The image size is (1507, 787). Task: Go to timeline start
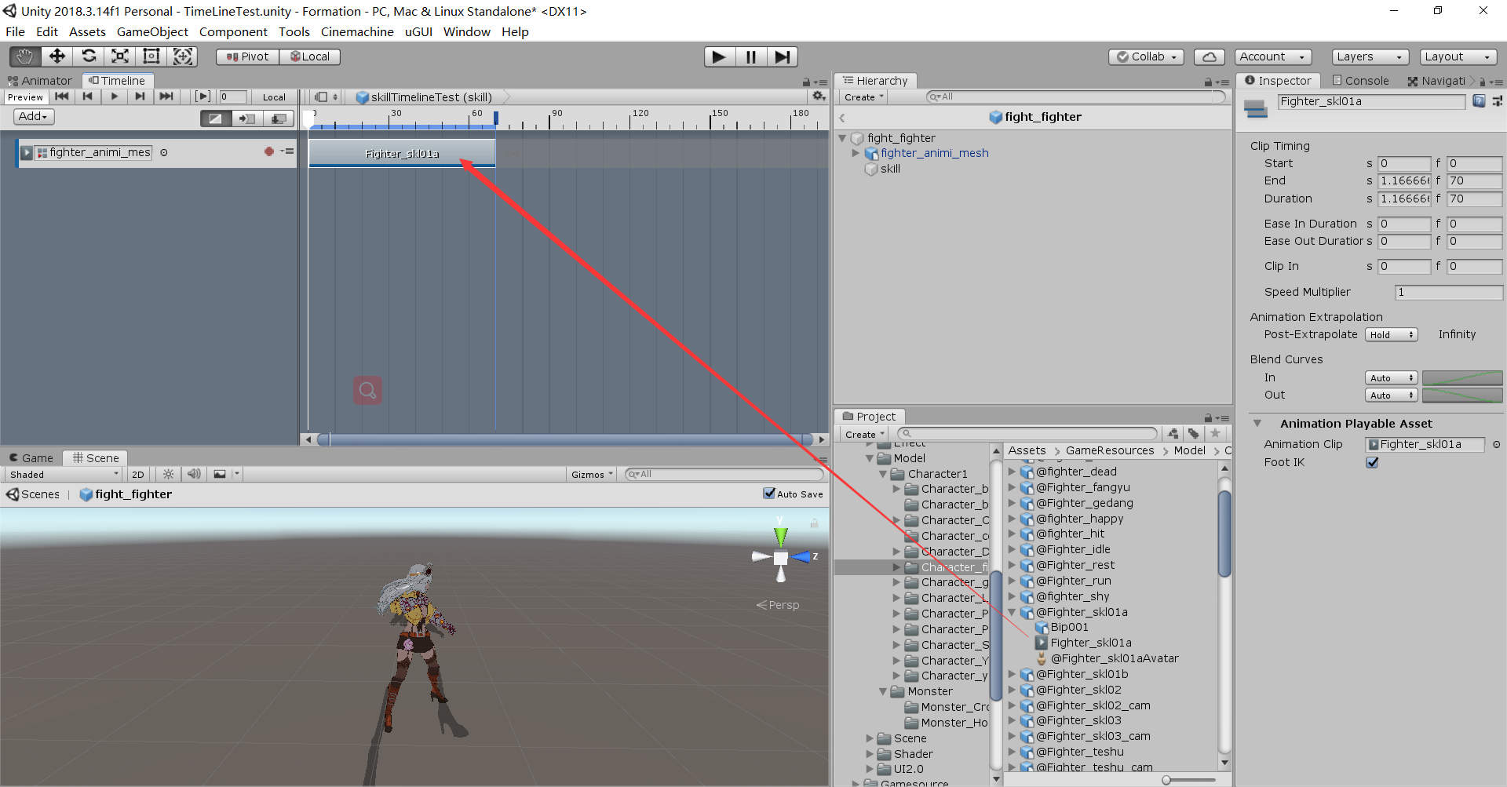pos(61,97)
